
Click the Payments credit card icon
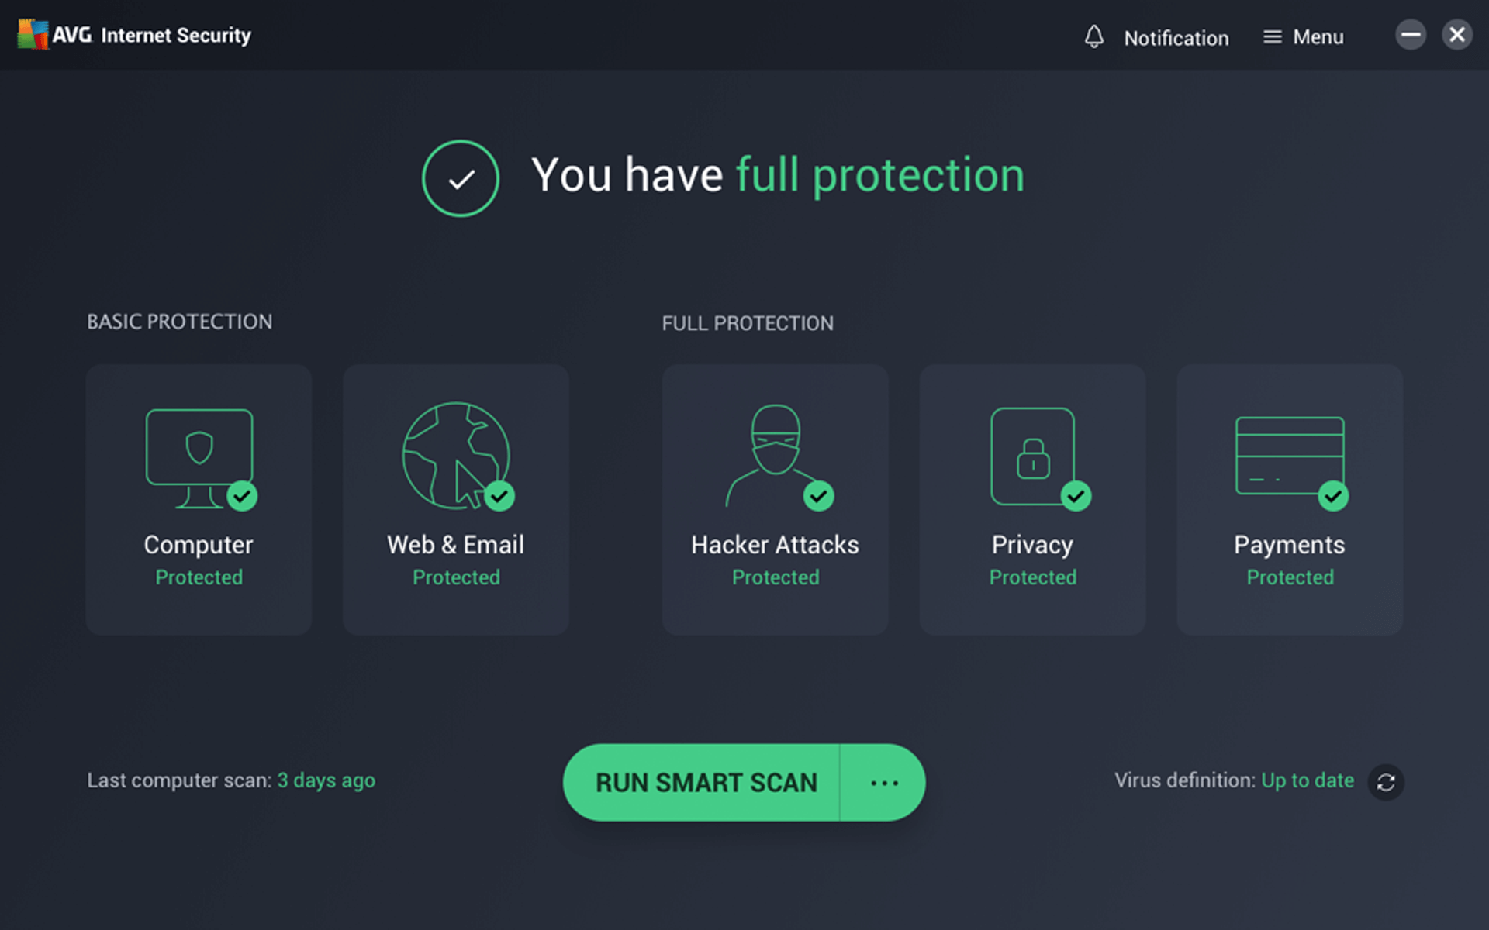point(1290,456)
